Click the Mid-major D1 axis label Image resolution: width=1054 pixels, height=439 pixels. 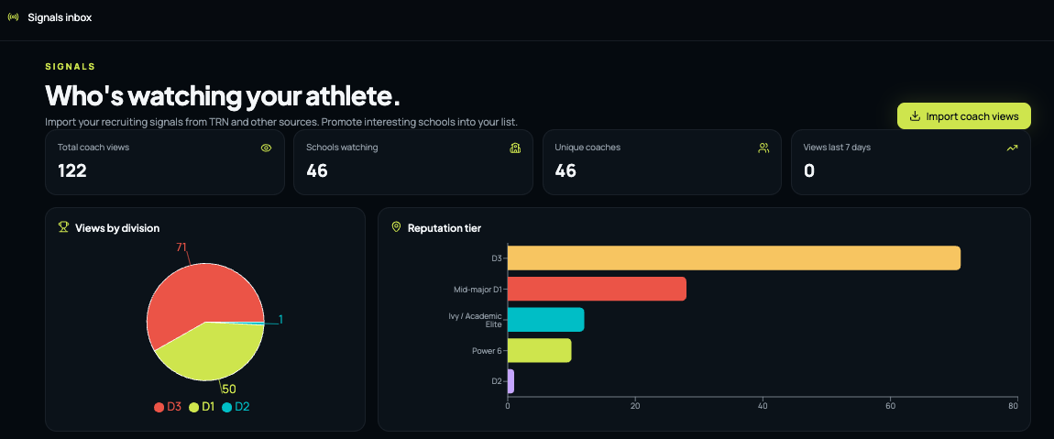[x=478, y=290]
